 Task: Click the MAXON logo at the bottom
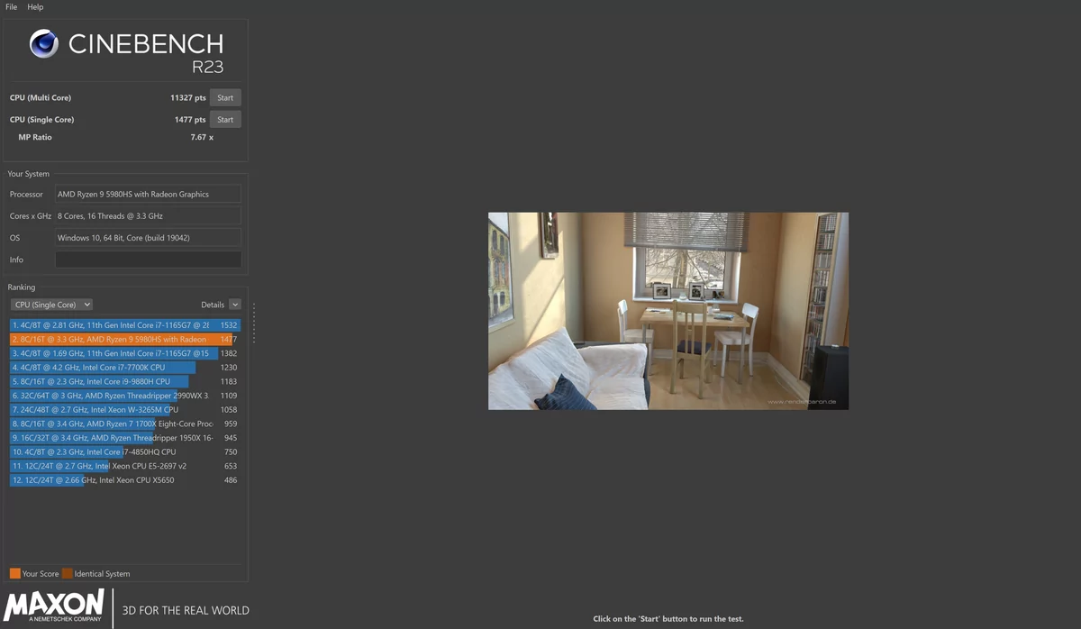coord(54,606)
